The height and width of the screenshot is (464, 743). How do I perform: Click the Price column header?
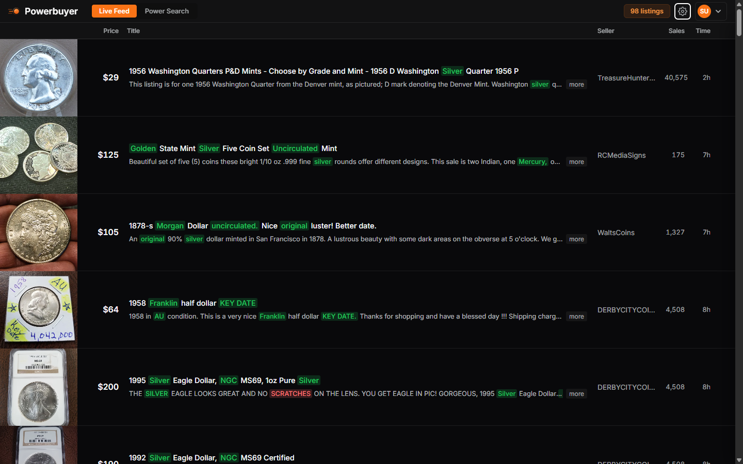pos(111,31)
